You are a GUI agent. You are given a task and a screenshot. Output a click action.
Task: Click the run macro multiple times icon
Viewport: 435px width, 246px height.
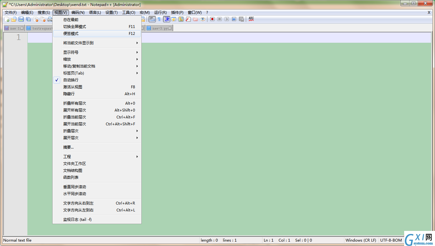coord(234,19)
